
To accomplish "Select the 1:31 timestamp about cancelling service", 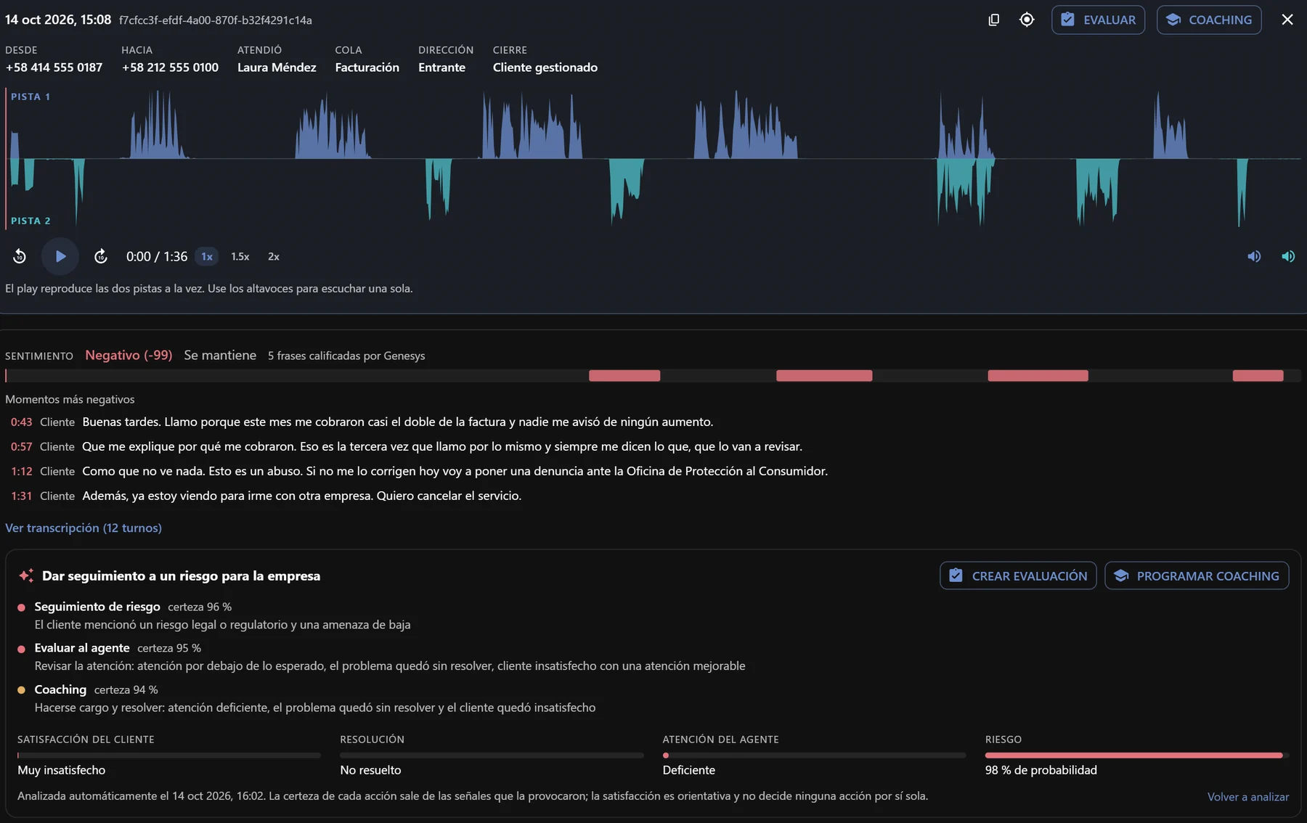I will pos(21,496).
